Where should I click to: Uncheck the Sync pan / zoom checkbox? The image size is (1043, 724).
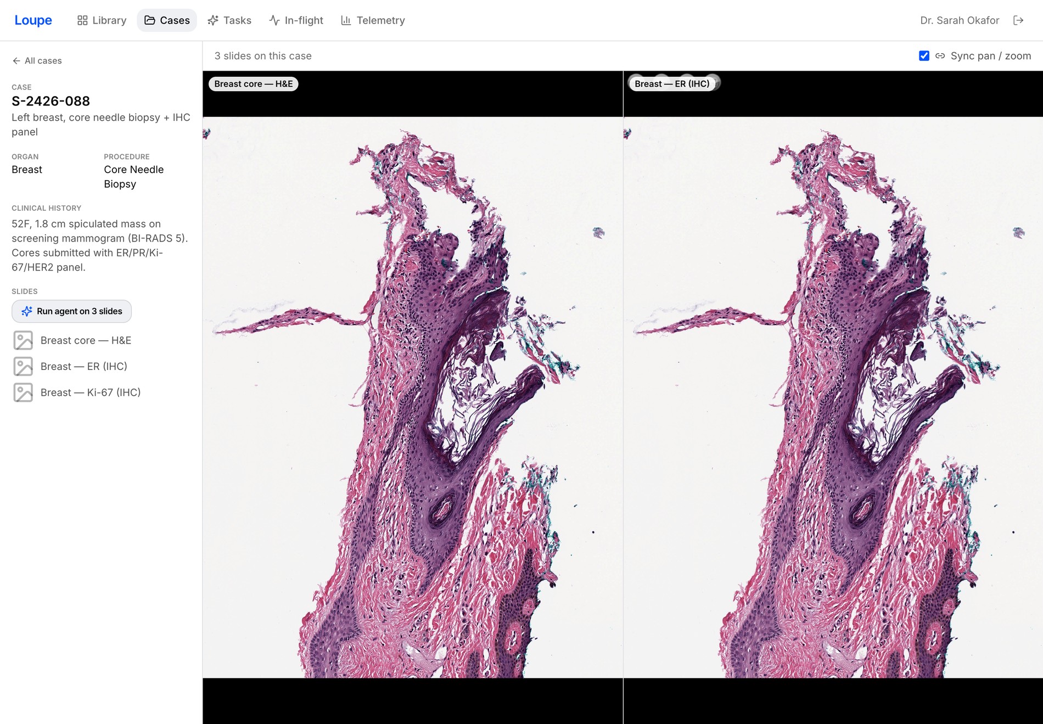coord(924,56)
